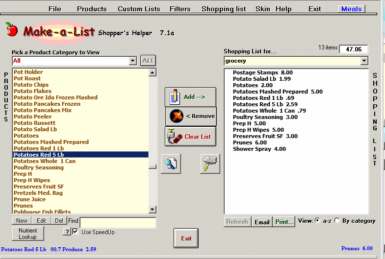Screen dimensions: 385x259
Task: Click the Del product button
Action: tap(59, 221)
